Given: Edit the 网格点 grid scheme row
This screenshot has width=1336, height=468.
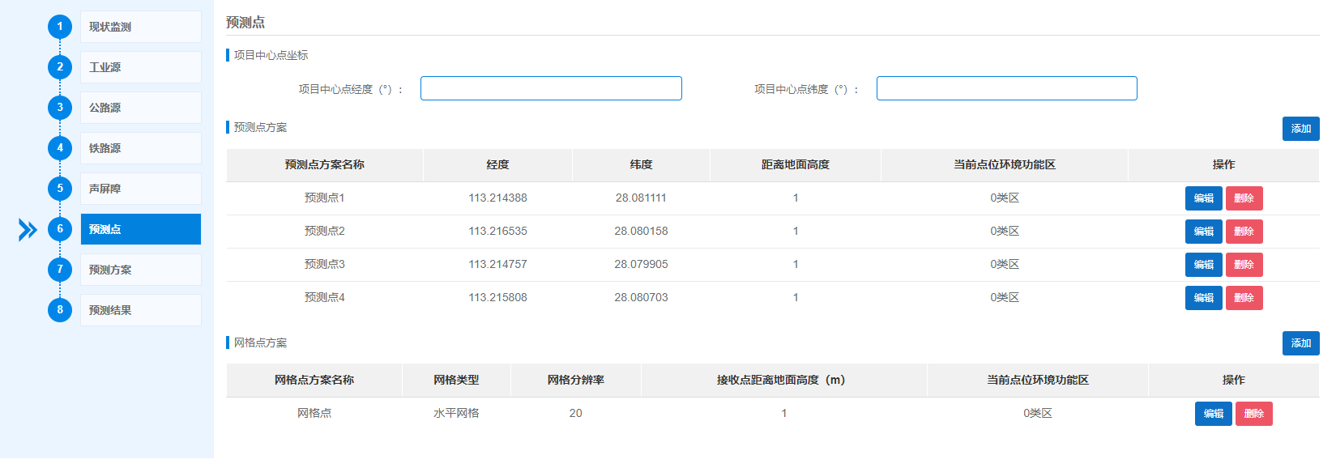Looking at the screenshot, I should point(1213,414).
